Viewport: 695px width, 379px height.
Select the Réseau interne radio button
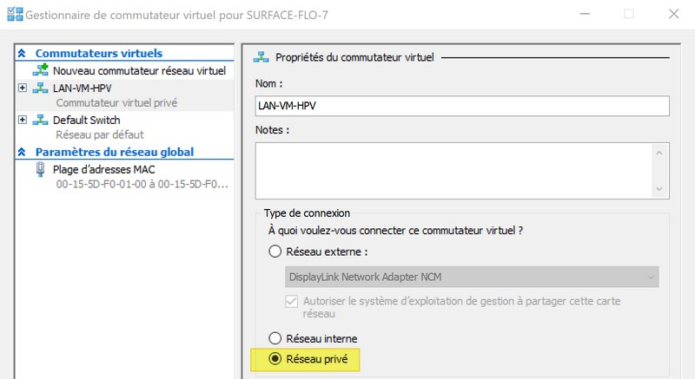click(275, 338)
